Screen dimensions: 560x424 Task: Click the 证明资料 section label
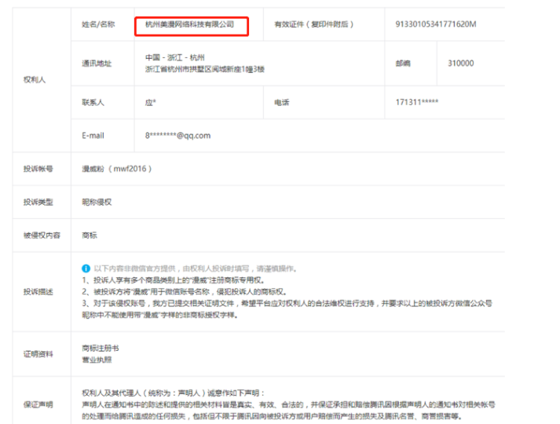38,353
